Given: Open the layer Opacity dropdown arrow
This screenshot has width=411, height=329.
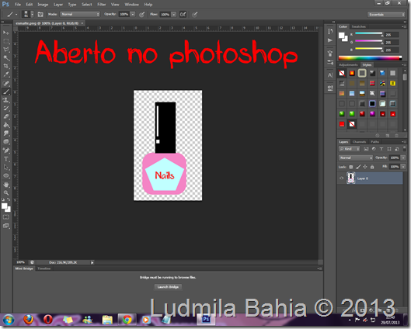Looking at the screenshot, I should [x=403, y=158].
